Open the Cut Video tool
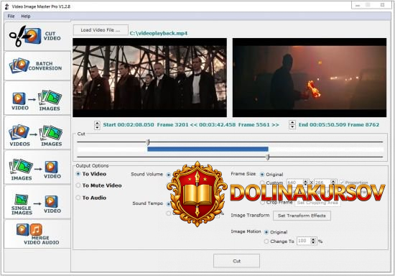 (x=37, y=36)
